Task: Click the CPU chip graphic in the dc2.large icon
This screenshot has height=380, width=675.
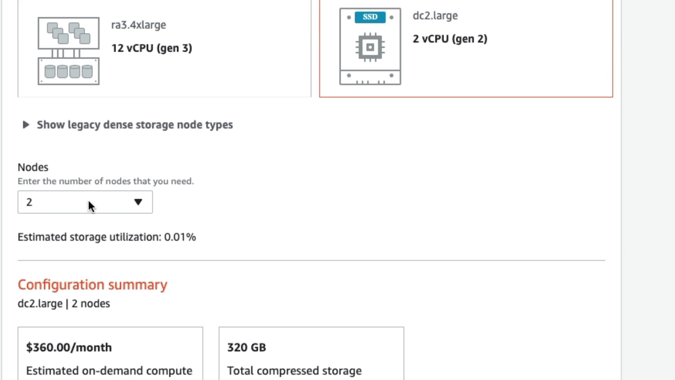Action: coord(370,47)
